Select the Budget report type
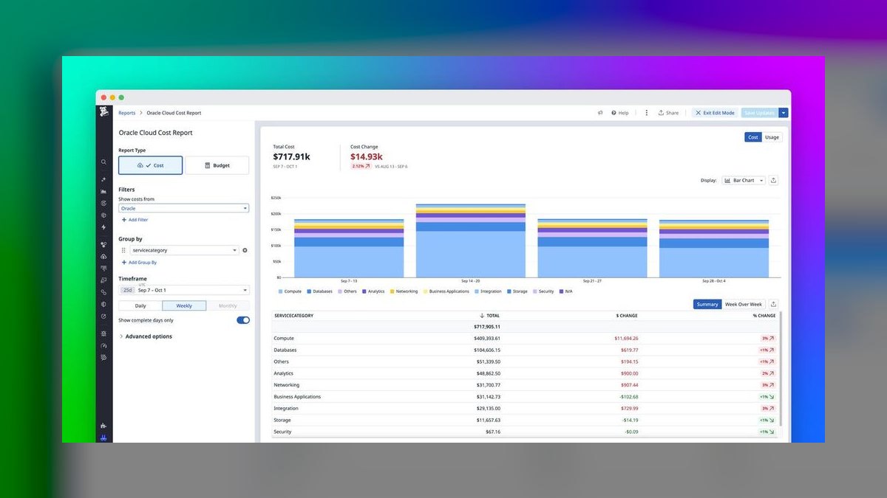Viewport: 887px width, 498px height. 217,165
